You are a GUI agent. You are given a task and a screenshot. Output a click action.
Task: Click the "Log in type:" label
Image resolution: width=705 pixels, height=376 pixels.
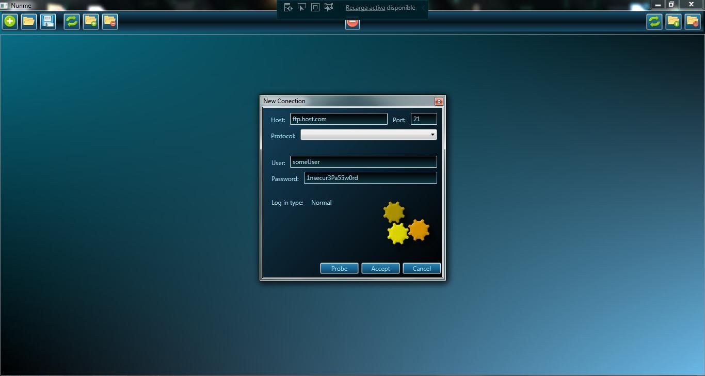click(287, 203)
